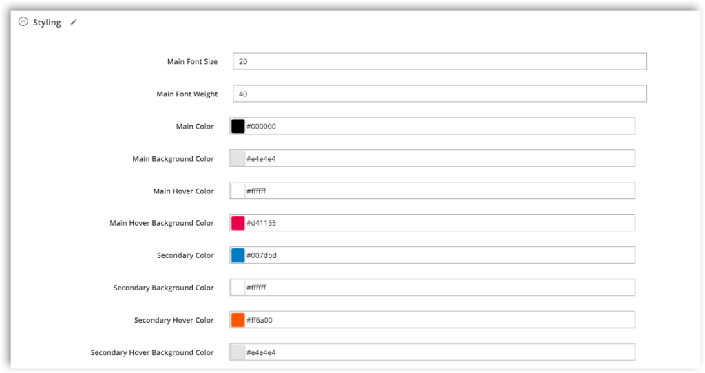Click the #ff6a00 hex value field

440,320
